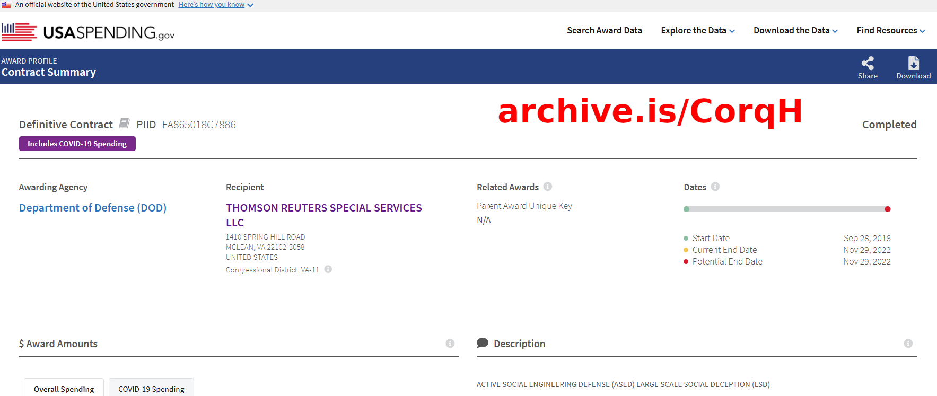937x396 pixels.
Task: Open the Find Resources dropdown
Action: [x=891, y=31]
